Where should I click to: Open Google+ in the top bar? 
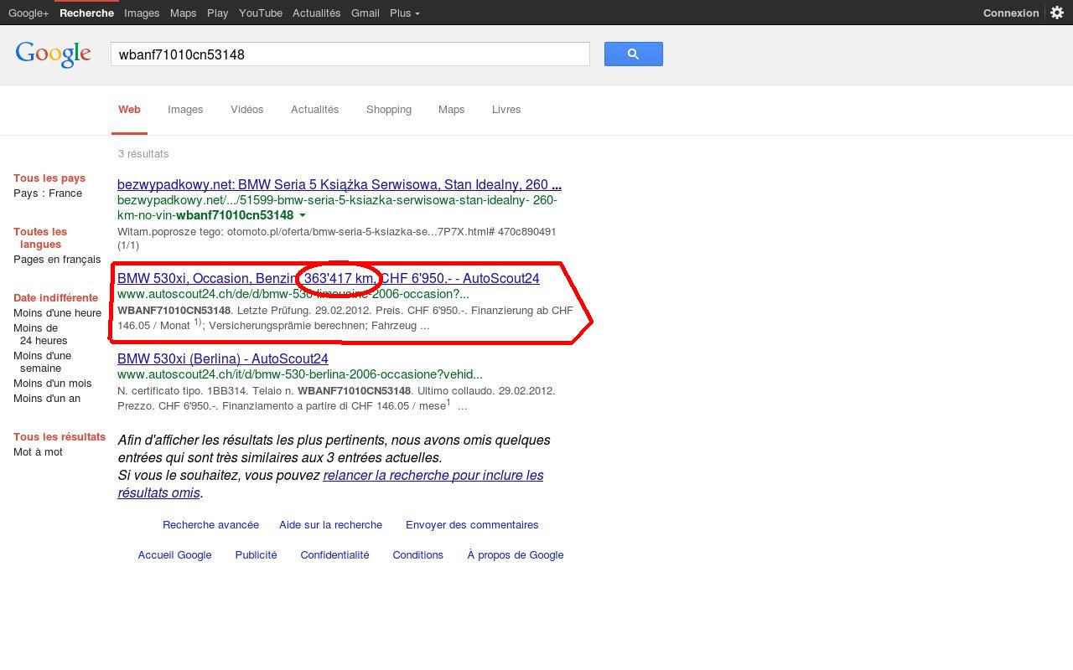[x=29, y=13]
